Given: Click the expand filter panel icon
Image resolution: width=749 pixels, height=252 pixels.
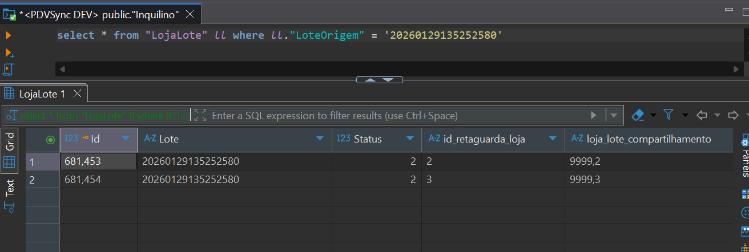Looking at the screenshot, I should [x=200, y=115].
